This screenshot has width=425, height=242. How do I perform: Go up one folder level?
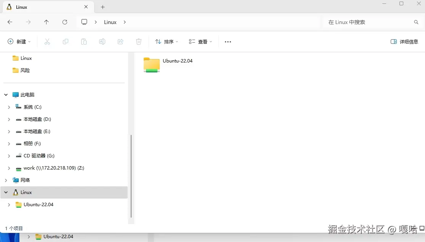(47, 22)
